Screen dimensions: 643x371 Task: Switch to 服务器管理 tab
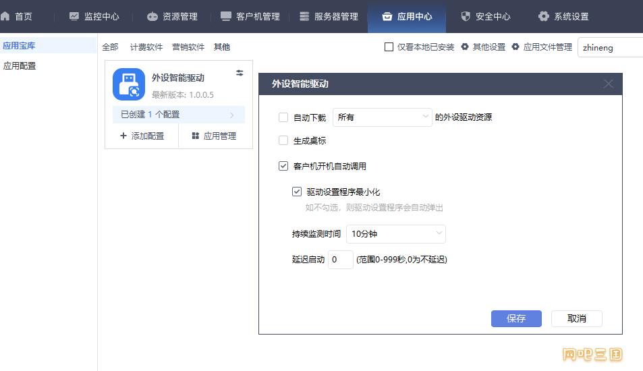point(329,16)
